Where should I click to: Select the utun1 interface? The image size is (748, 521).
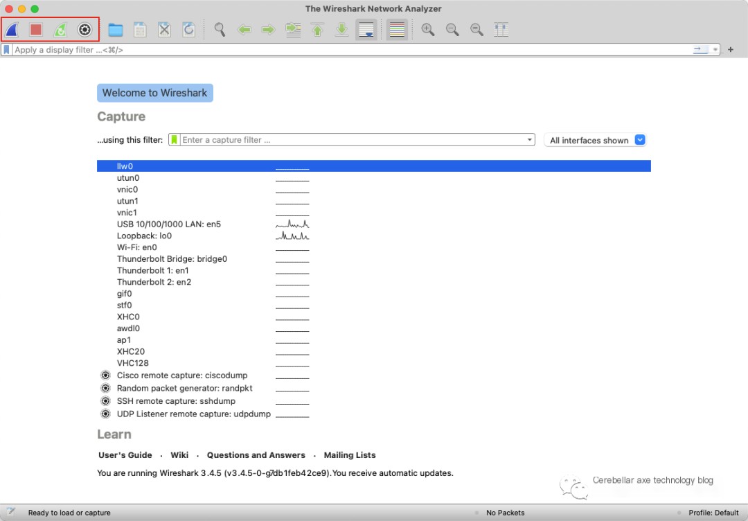pyautogui.click(x=373, y=201)
